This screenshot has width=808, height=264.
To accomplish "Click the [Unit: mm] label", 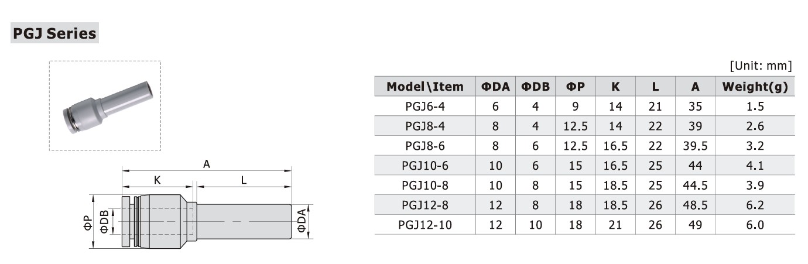I will 761,65.
